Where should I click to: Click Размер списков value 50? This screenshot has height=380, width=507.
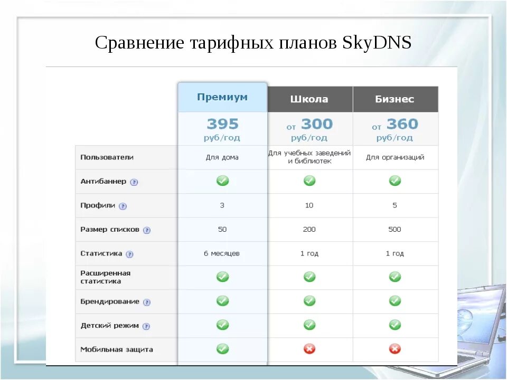[222, 230]
